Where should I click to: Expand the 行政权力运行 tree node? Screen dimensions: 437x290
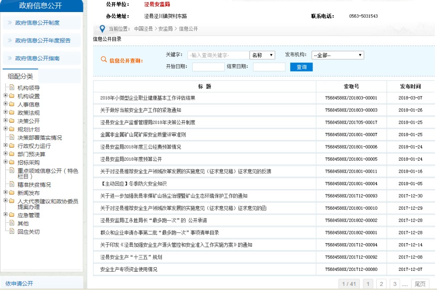pos(5,145)
